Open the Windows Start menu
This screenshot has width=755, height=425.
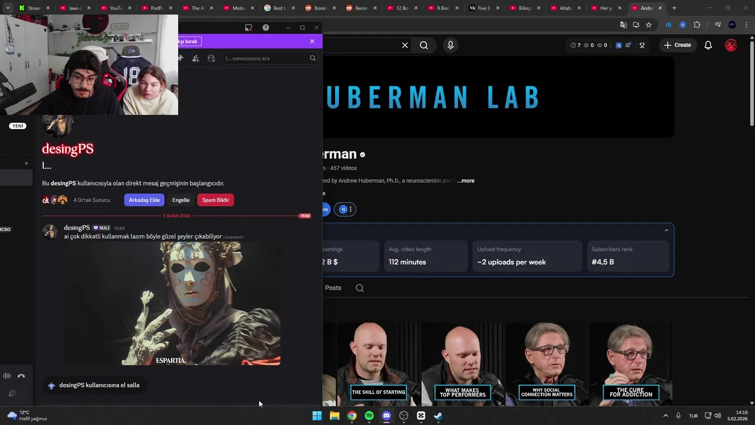click(317, 416)
